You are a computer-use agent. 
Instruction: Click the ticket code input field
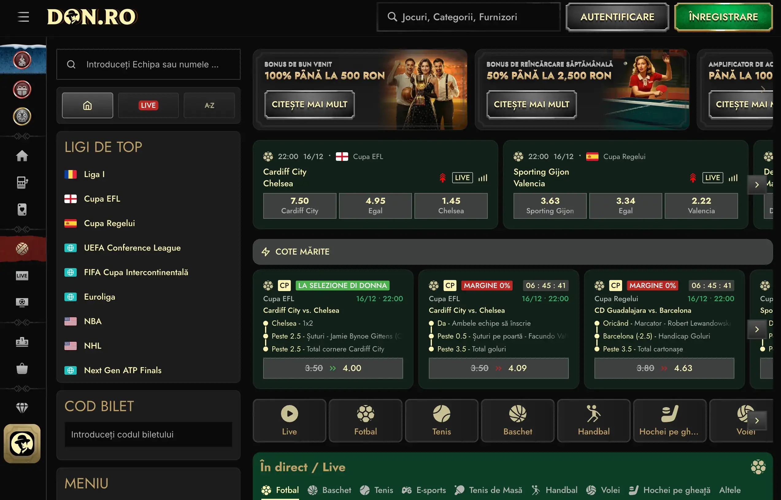(148, 434)
